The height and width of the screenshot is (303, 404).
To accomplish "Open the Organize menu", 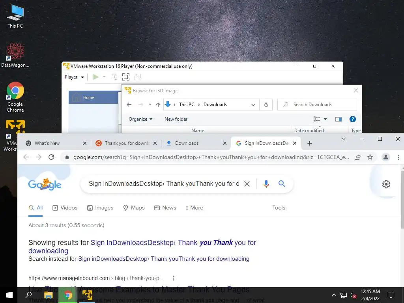I will point(140,119).
